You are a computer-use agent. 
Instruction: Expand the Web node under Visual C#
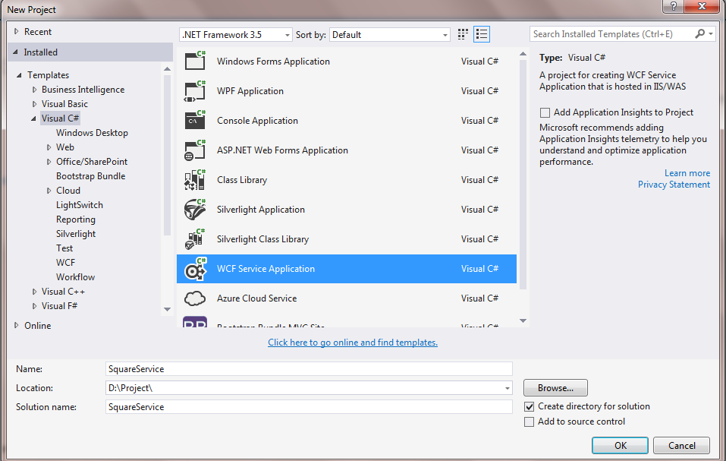click(49, 147)
